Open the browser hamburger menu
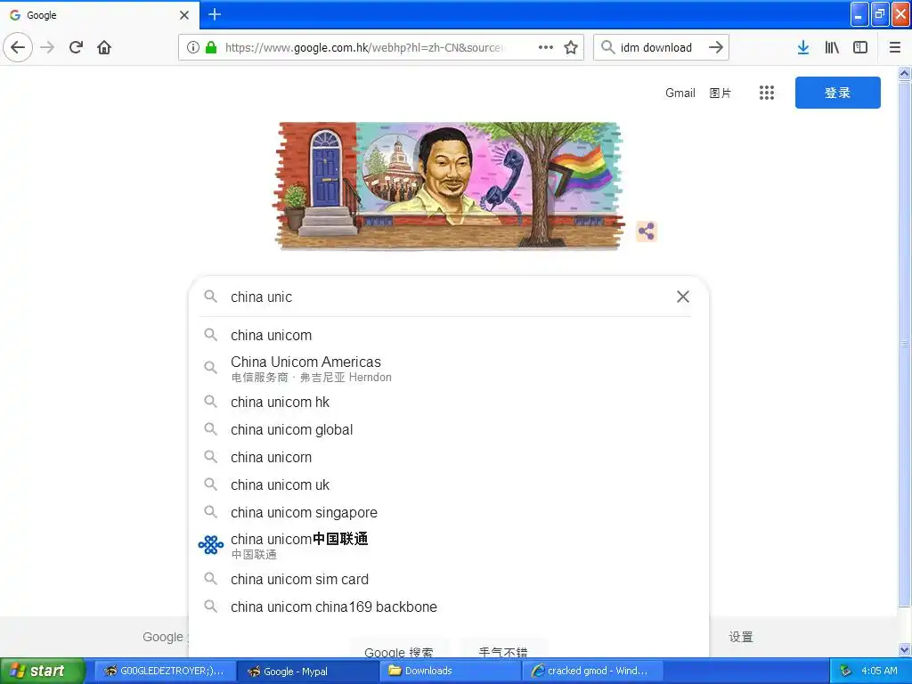The height and width of the screenshot is (684, 912). coord(895,48)
